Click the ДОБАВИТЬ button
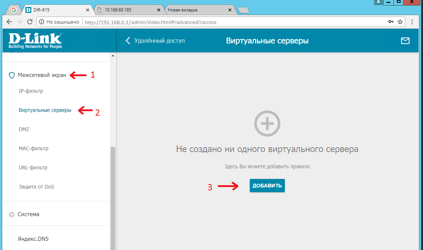 tap(267, 186)
